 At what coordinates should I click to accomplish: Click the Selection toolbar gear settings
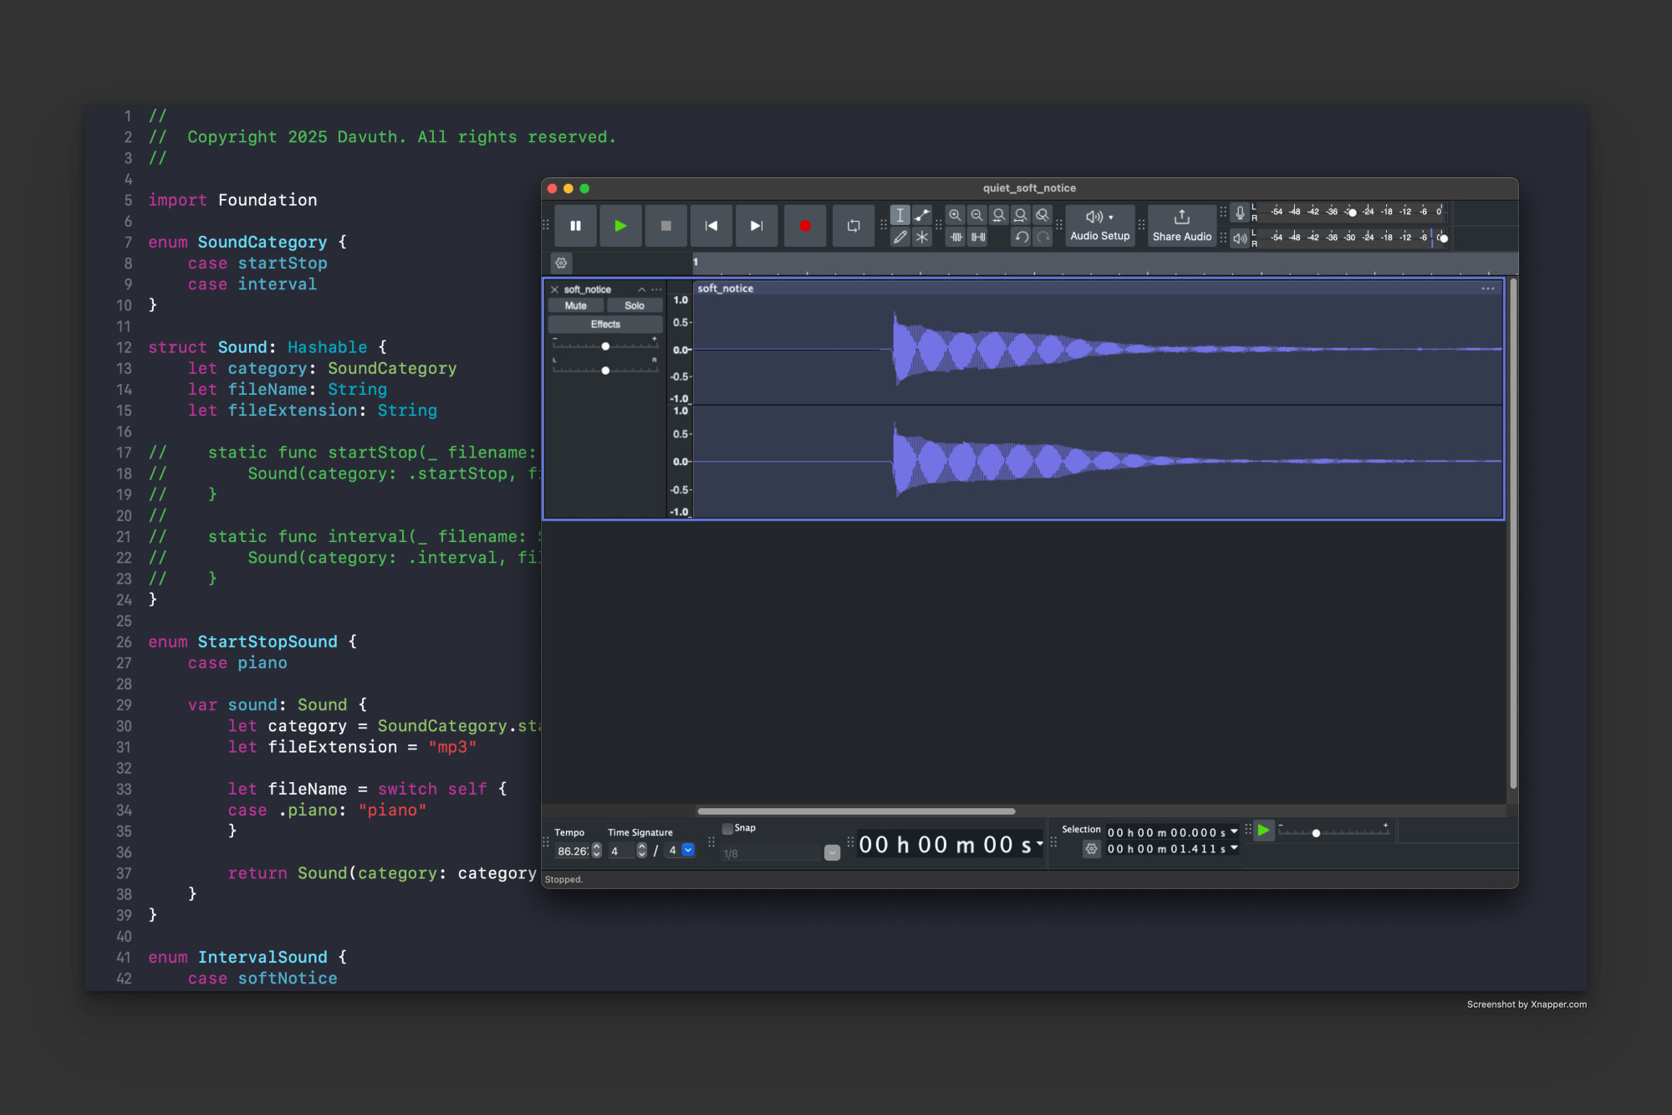click(x=1091, y=849)
